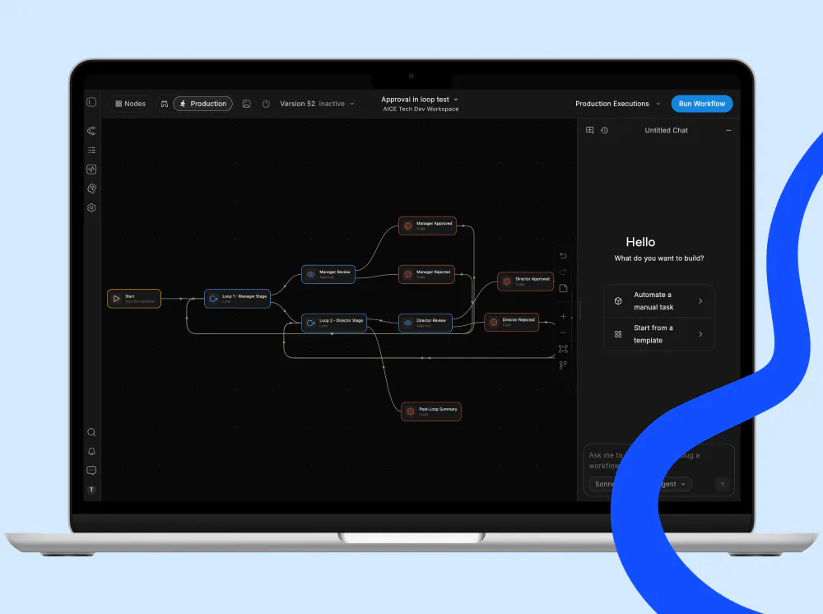Viewport: 823px width, 614px height.
Task: Expand the Approval in loop test menu
Action: pos(420,100)
